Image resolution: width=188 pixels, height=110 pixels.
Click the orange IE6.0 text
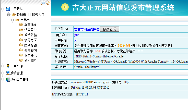97,51
